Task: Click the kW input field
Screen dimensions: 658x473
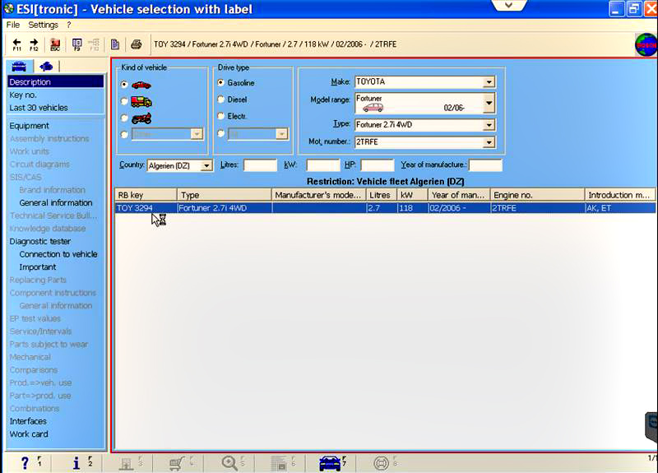Action: (323, 165)
